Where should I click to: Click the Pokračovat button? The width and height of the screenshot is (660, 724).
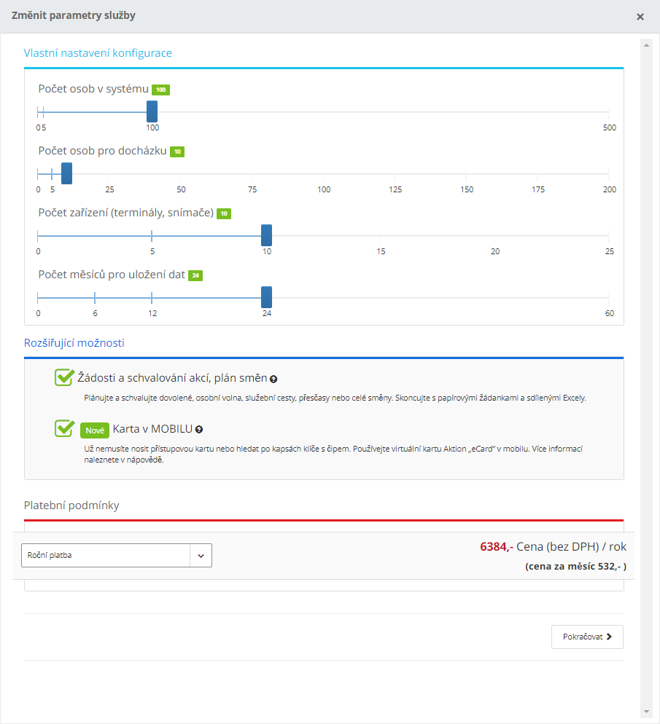(587, 637)
